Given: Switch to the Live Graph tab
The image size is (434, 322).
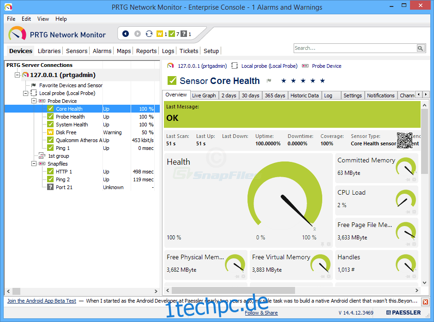Looking at the screenshot, I should [204, 95].
